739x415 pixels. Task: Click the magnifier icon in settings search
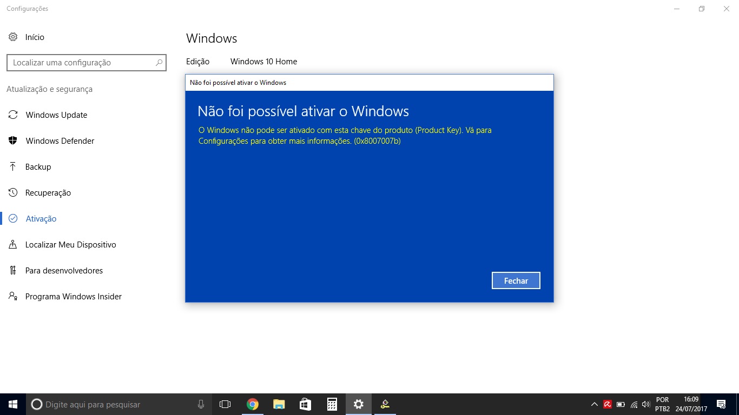click(159, 63)
